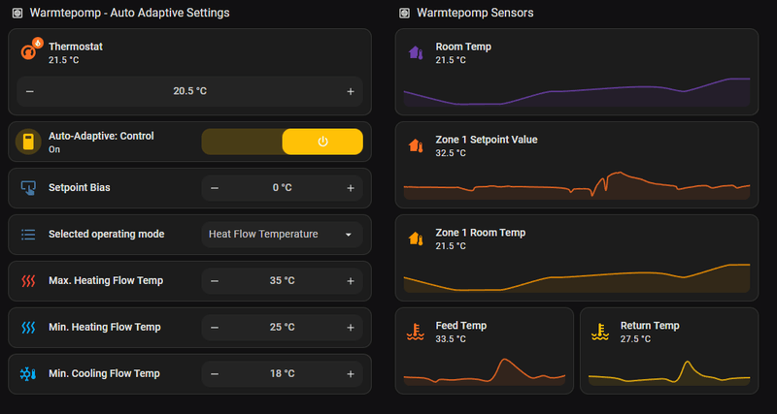Click the Feed Temp thermometer icon

416,332
